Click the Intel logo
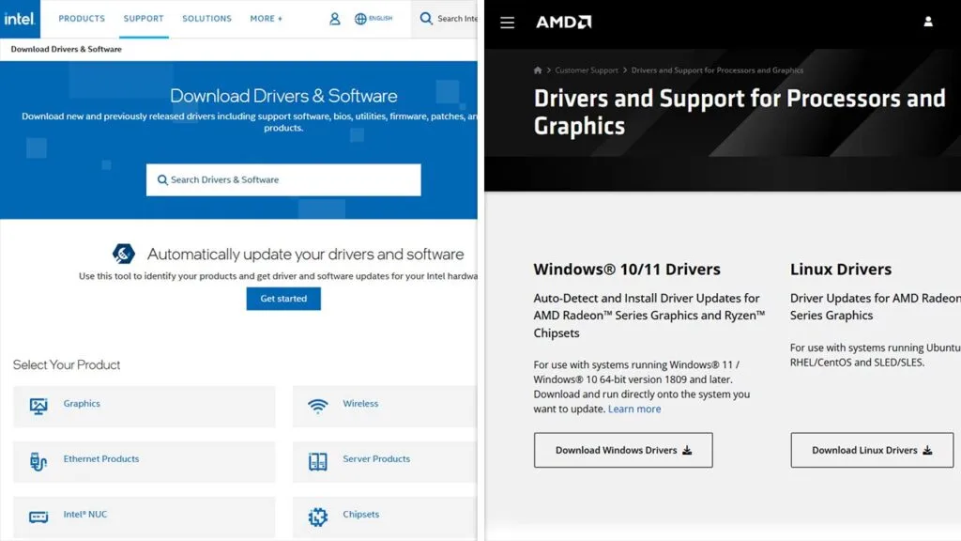This screenshot has width=961, height=541. tap(20, 19)
